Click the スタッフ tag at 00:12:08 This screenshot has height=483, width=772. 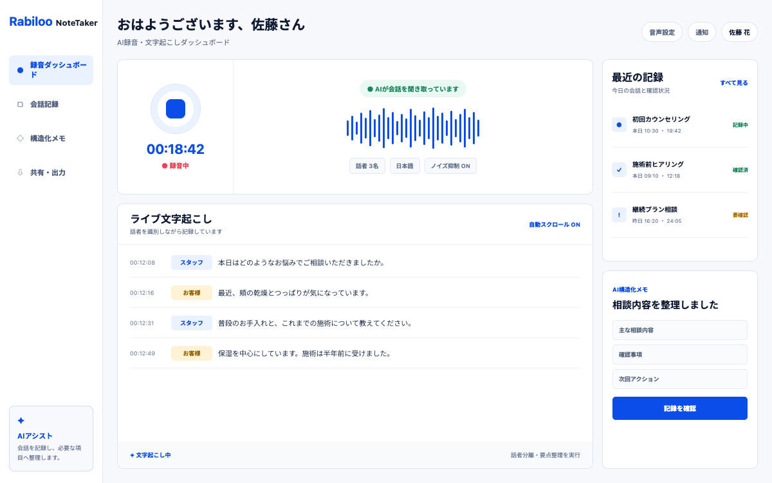pyautogui.click(x=192, y=263)
